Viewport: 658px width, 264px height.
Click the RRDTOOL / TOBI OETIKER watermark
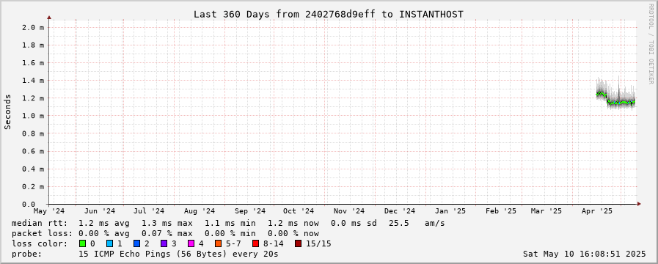[651, 43]
